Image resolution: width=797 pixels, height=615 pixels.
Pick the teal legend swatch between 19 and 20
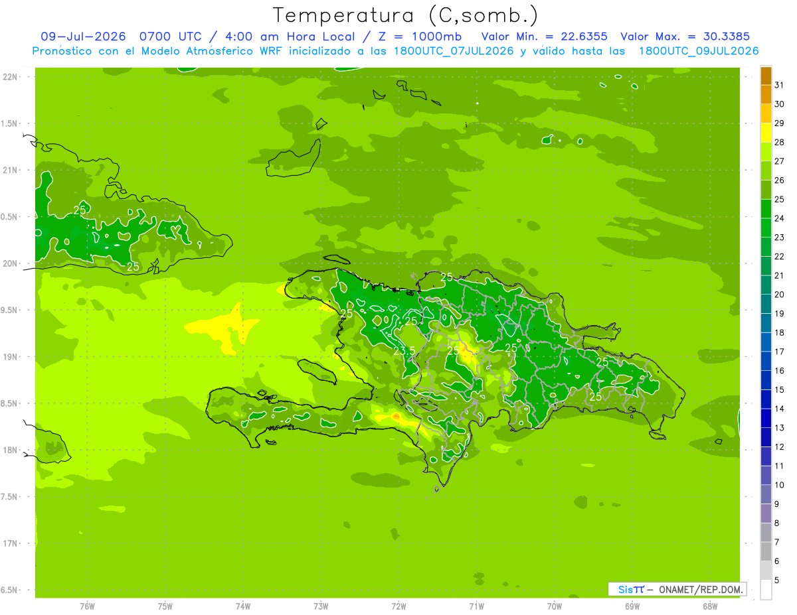[x=766, y=304]
